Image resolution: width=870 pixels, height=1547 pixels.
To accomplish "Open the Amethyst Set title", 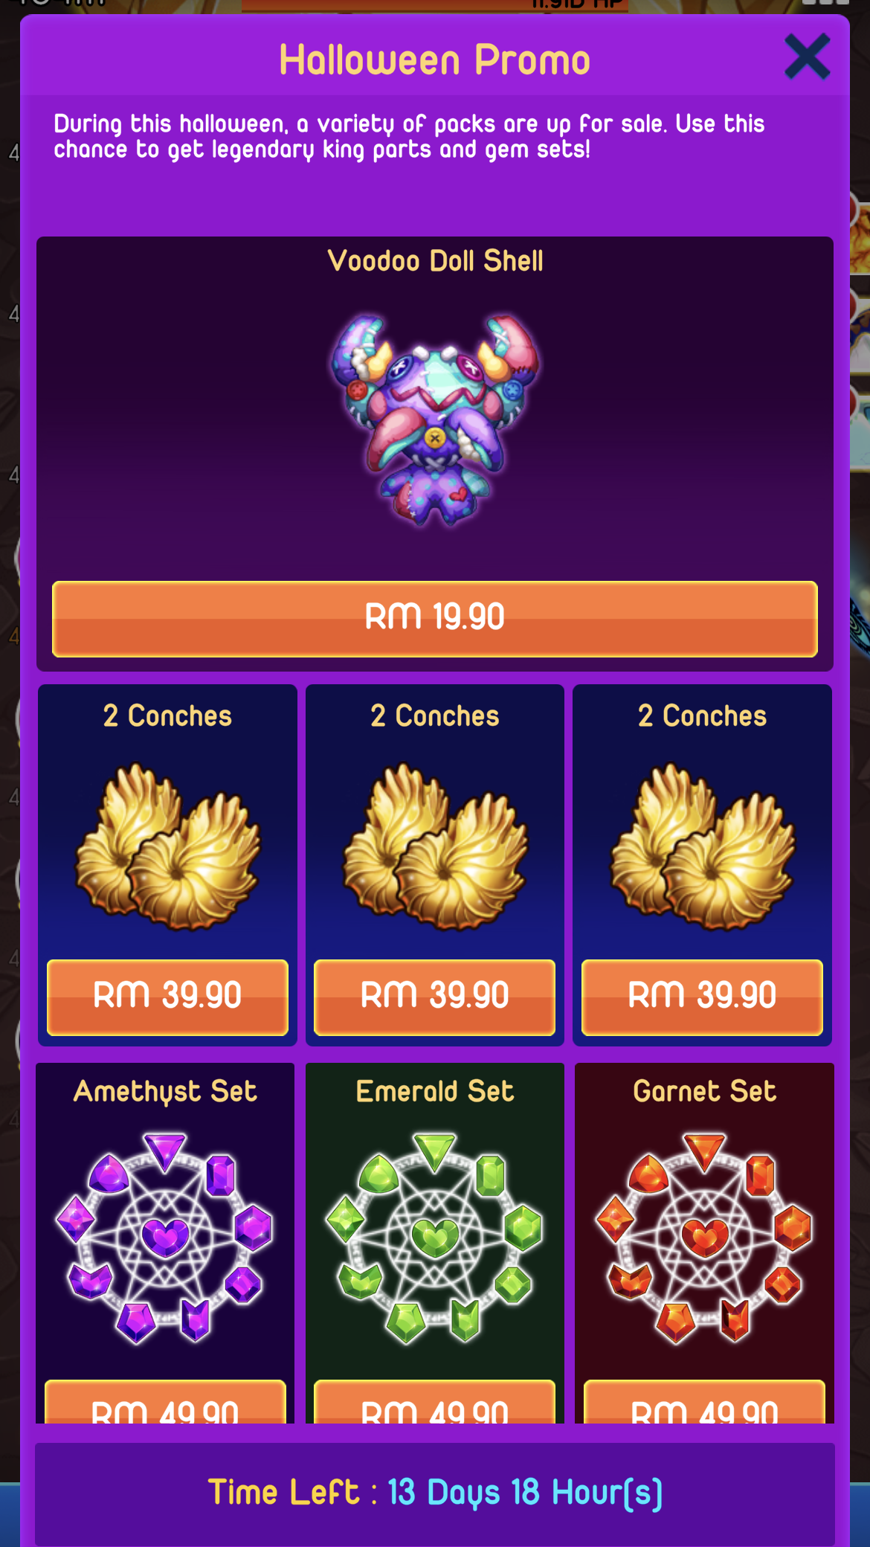I will (165, 1092).
